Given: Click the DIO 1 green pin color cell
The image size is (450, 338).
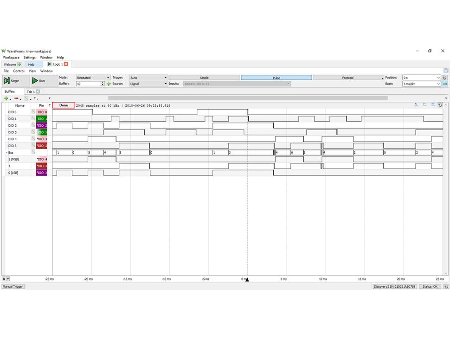Looking at the screenshot, I should tap(42, 119).
